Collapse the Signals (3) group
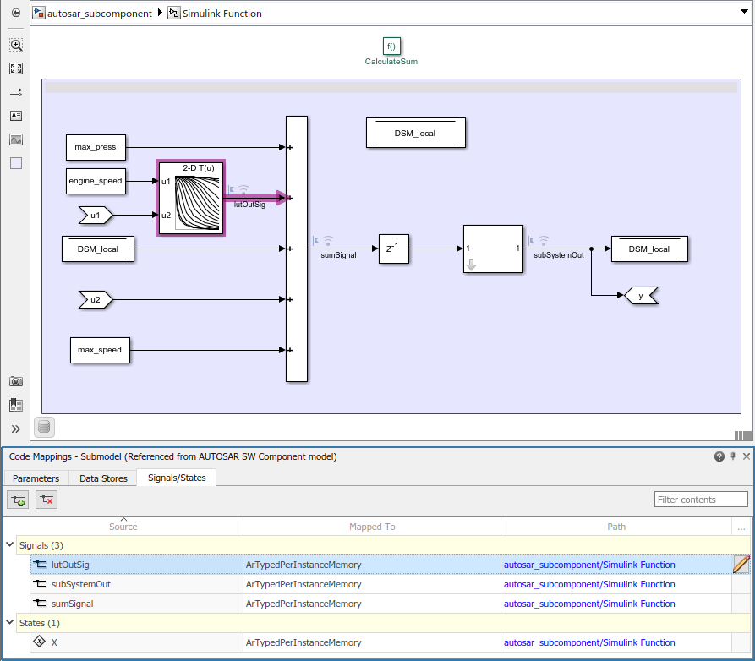The height and width of the screenshot is (661, 755). [x=9, y=545]
